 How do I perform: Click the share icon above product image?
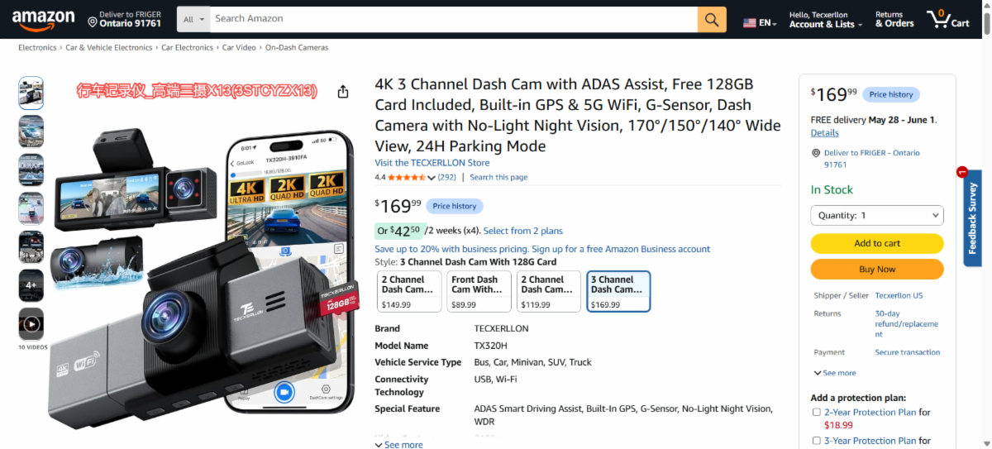(343, 92)
